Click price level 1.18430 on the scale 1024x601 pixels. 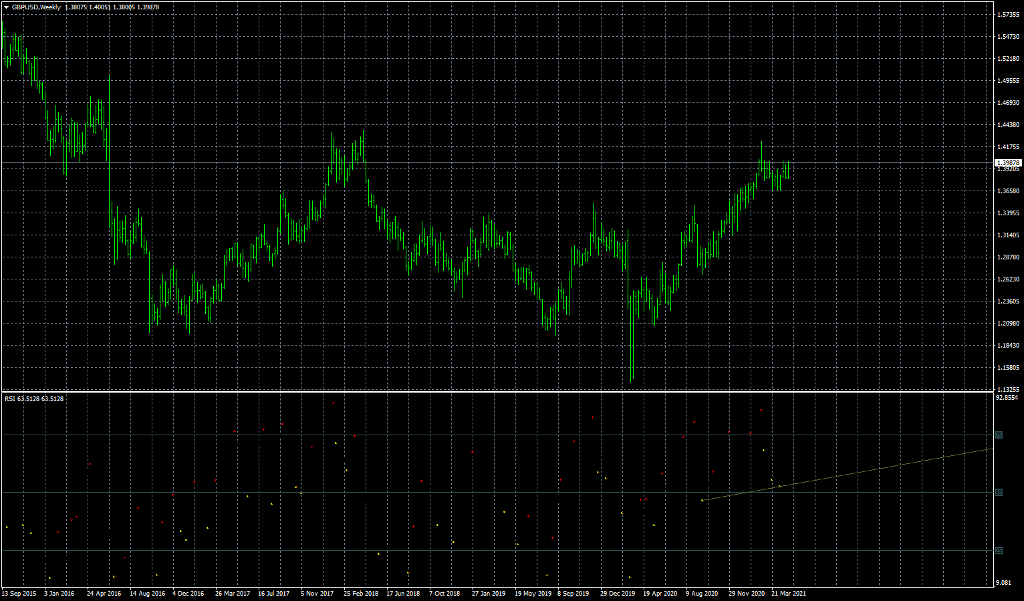pyautogui.click(x=1008, y=345)
